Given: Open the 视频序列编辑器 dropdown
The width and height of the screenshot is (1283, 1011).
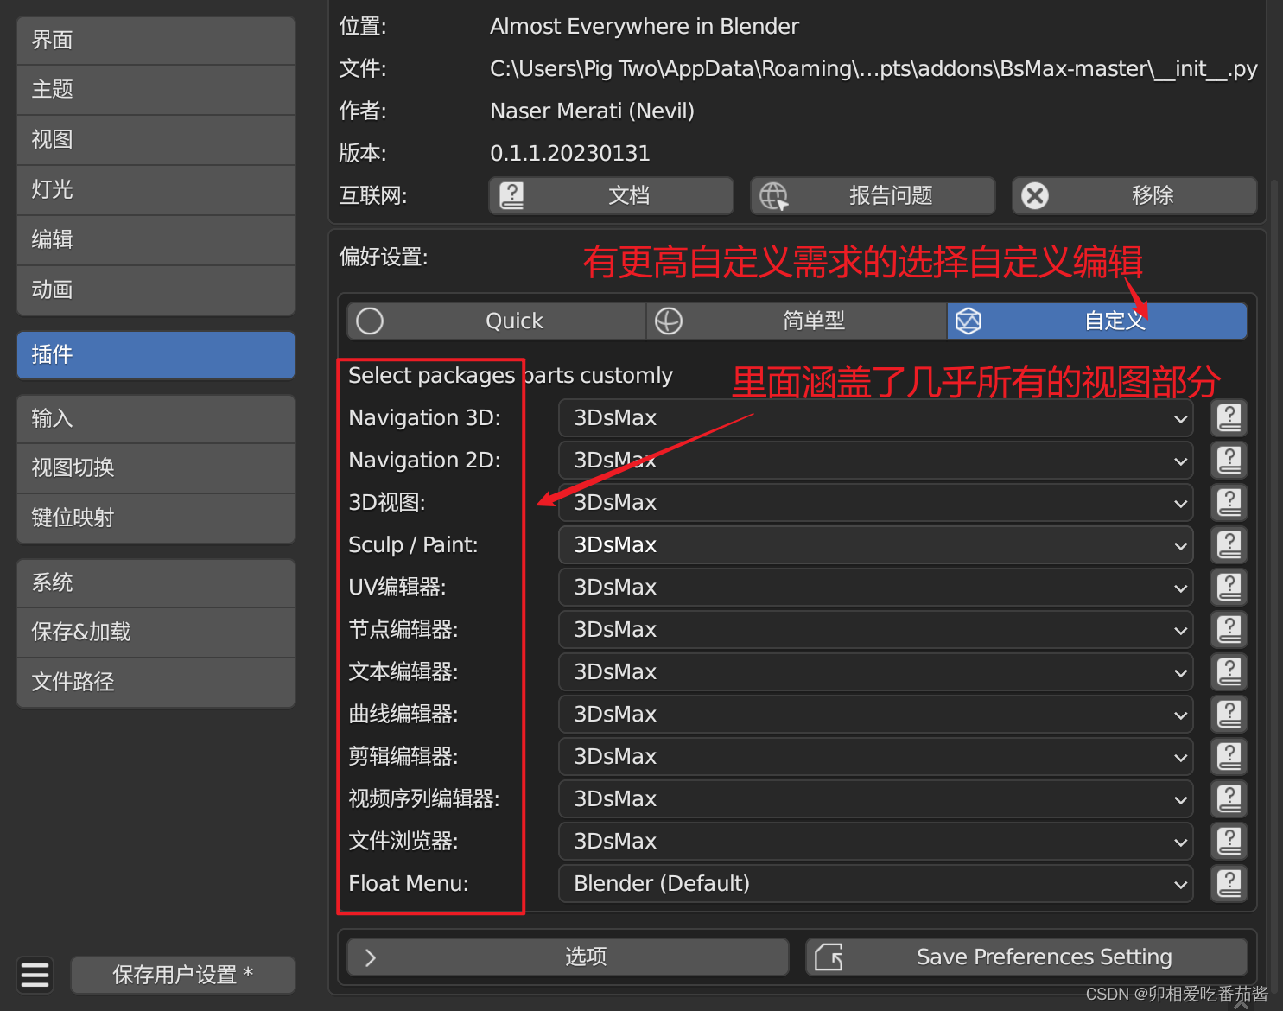Looking at the screenshot, I should pyautogui.click(x=876, y=798).
